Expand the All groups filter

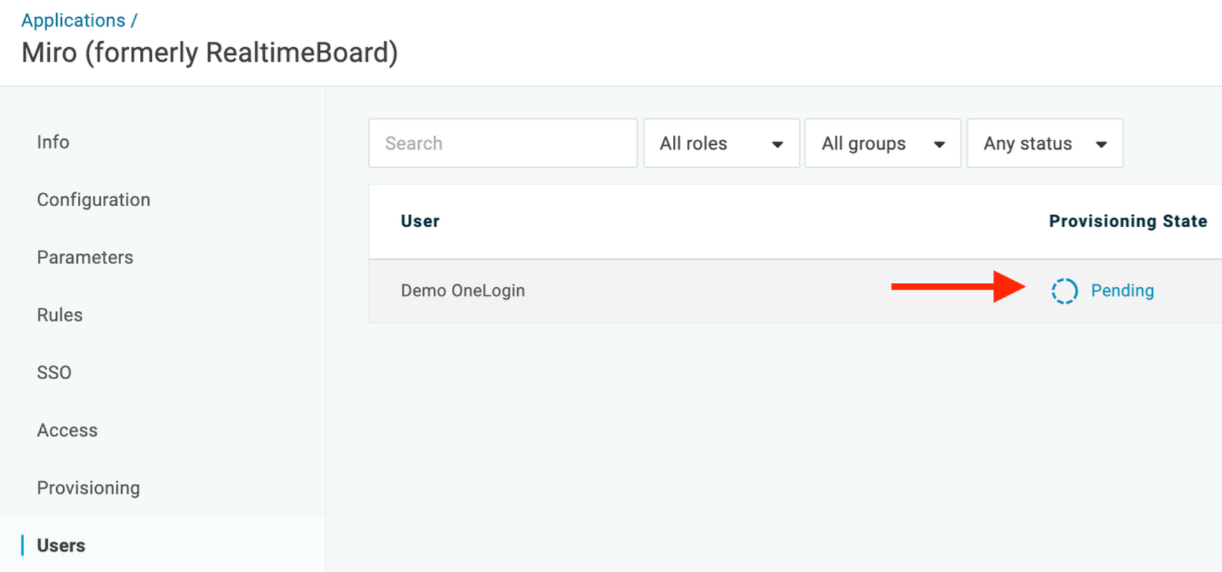click(x=882, y=144)
